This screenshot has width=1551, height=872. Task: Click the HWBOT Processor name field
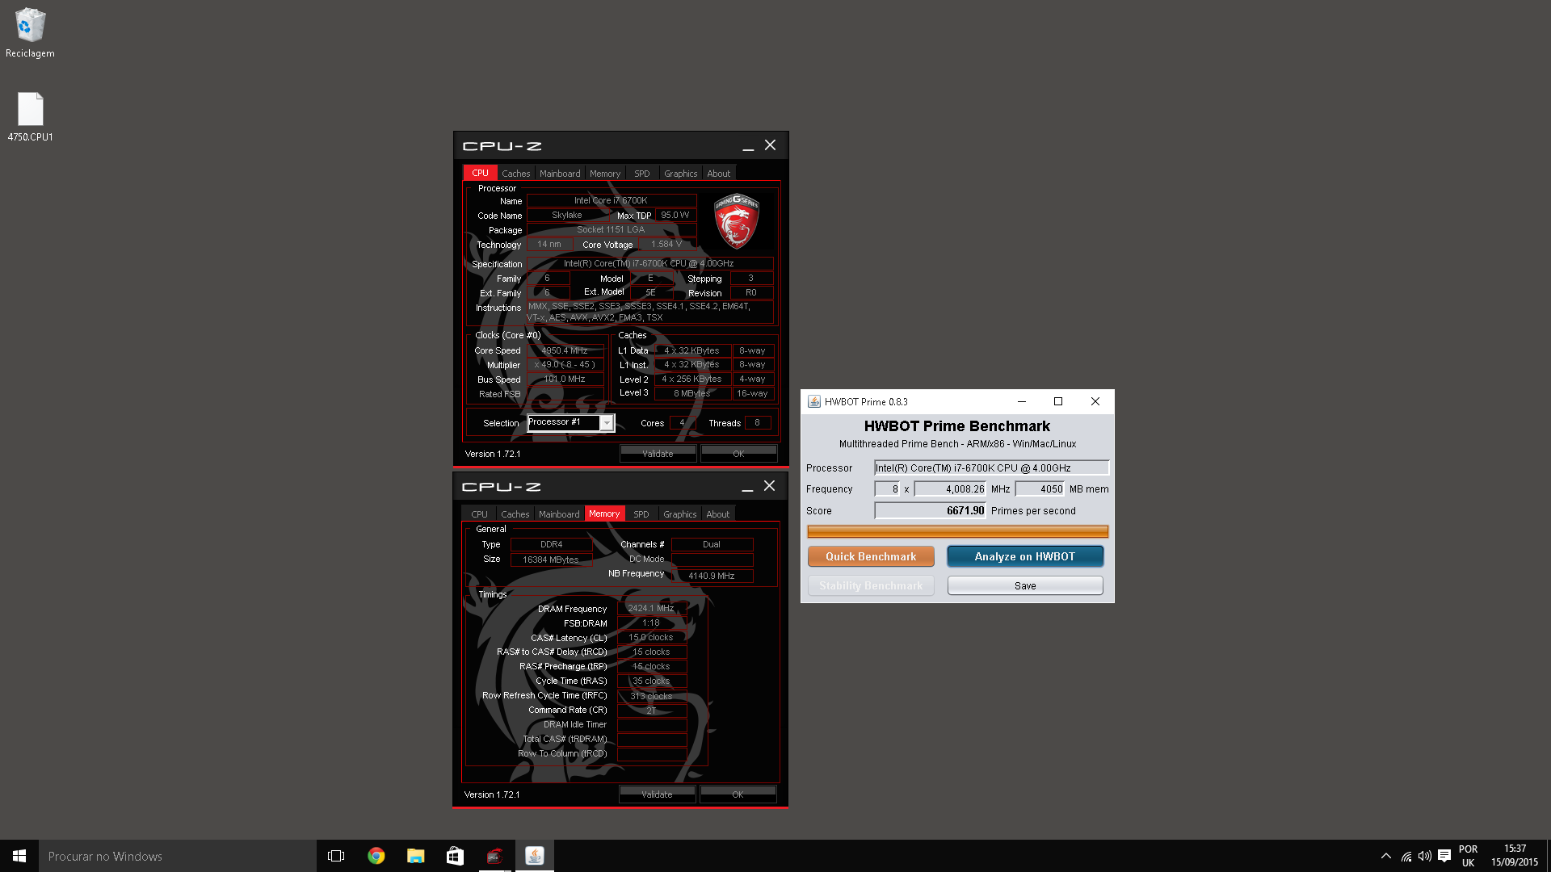991,467
